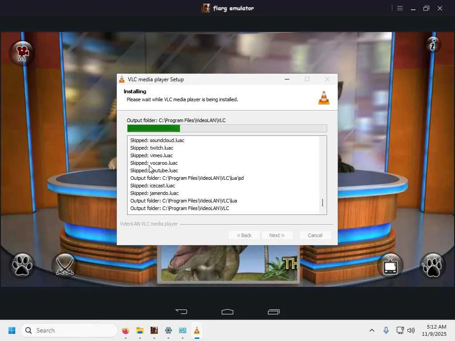Select log line 'Skipped: twitch.luac'
This screenshot has width=455, height=341.
(x=152, y=148)
